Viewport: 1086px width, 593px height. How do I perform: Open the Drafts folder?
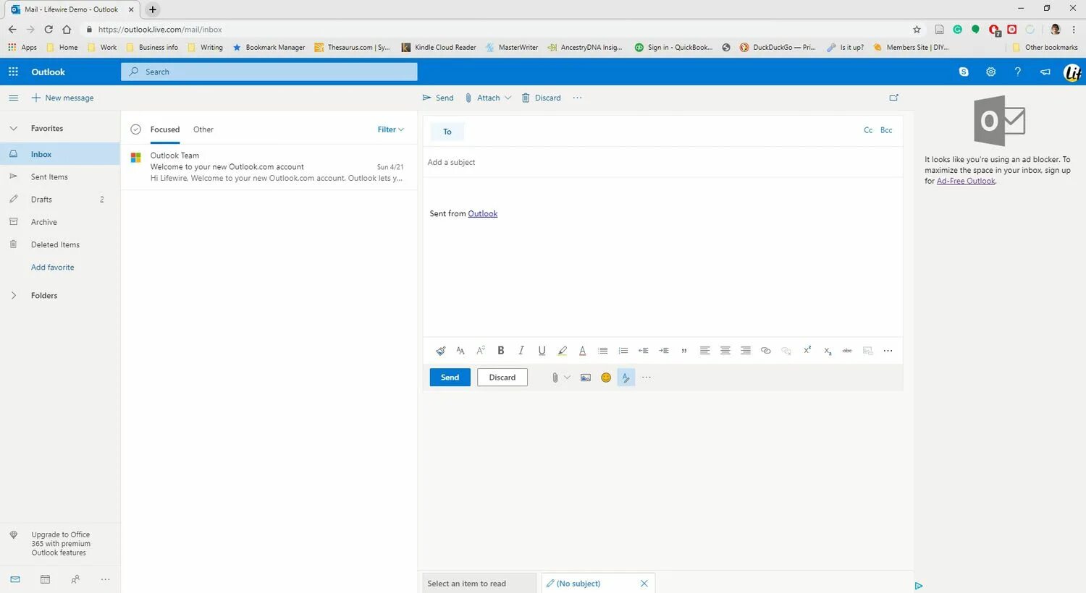click(60, 200)
